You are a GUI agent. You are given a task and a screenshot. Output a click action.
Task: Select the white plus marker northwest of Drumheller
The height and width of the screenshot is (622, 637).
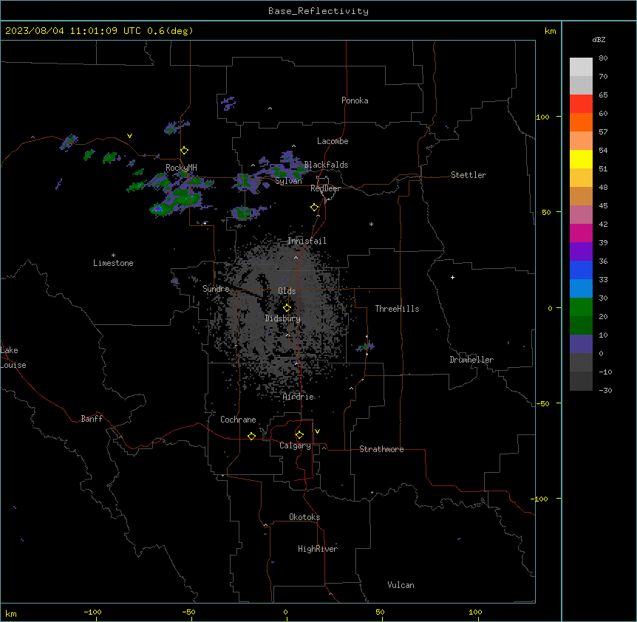(x=452, y=277)
